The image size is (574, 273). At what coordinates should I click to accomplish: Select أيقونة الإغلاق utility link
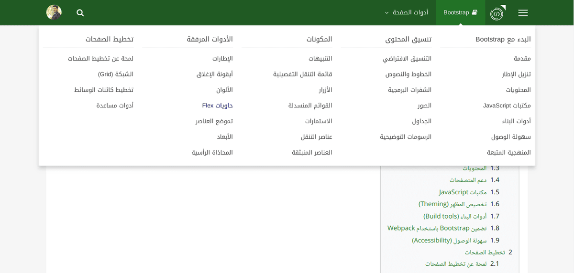[x=214, y=74]
